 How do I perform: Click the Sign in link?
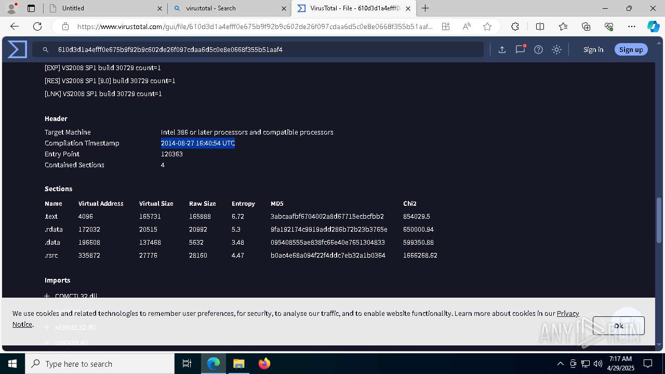click(593, 49)
